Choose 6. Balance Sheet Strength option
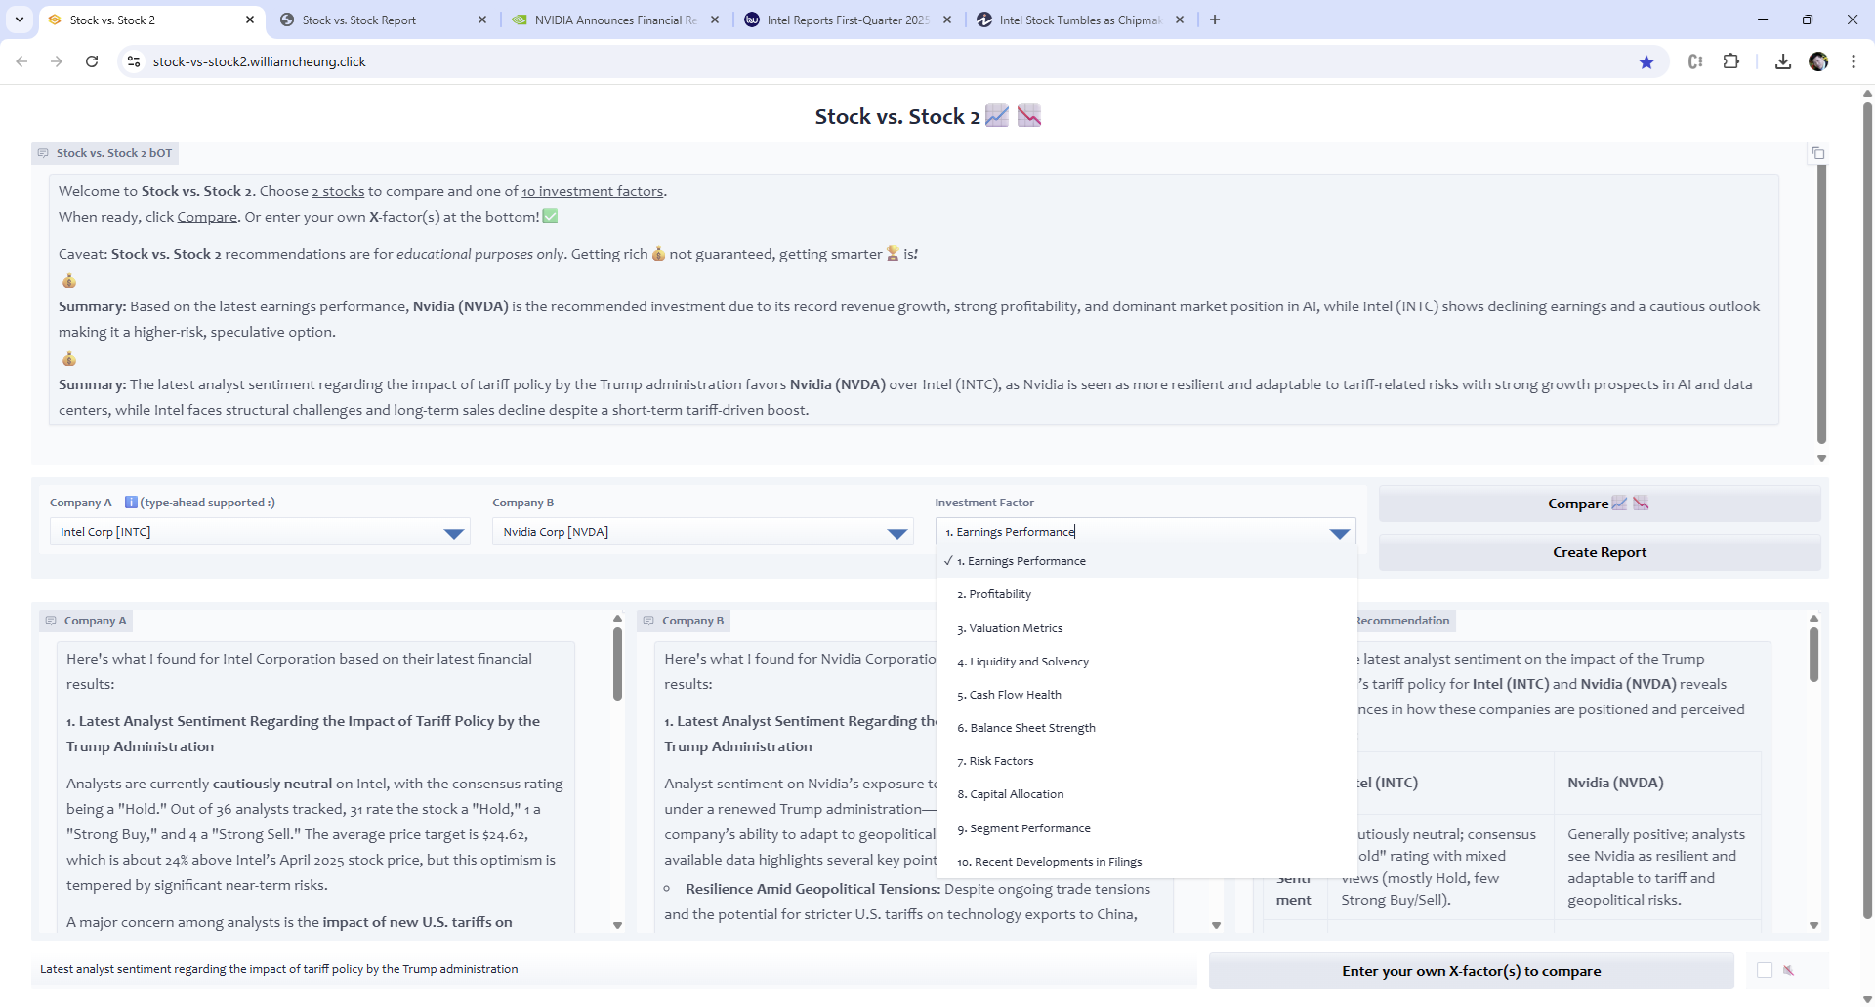 [x=1146, y=728]
